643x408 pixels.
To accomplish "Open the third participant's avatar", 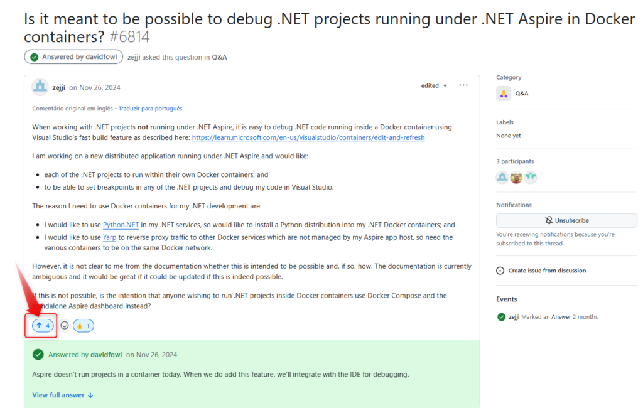I will pos(531,177).
